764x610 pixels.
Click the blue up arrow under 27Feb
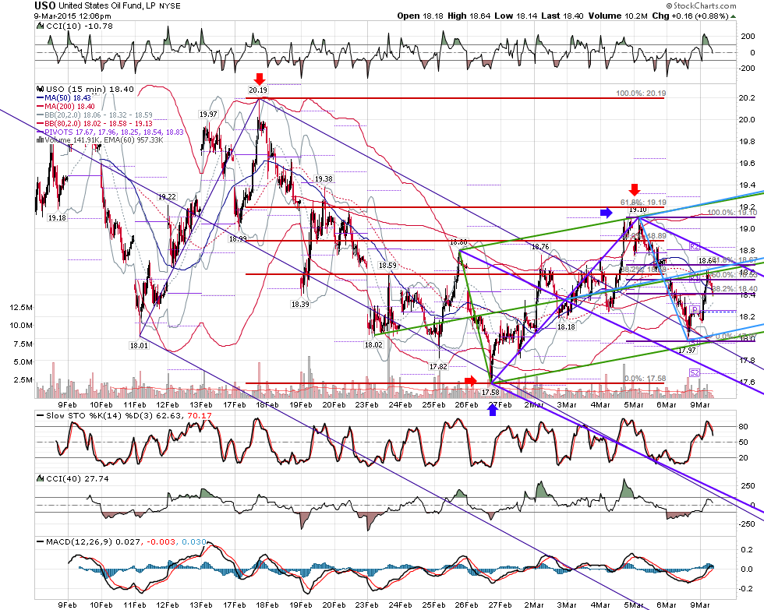(493, 410)
